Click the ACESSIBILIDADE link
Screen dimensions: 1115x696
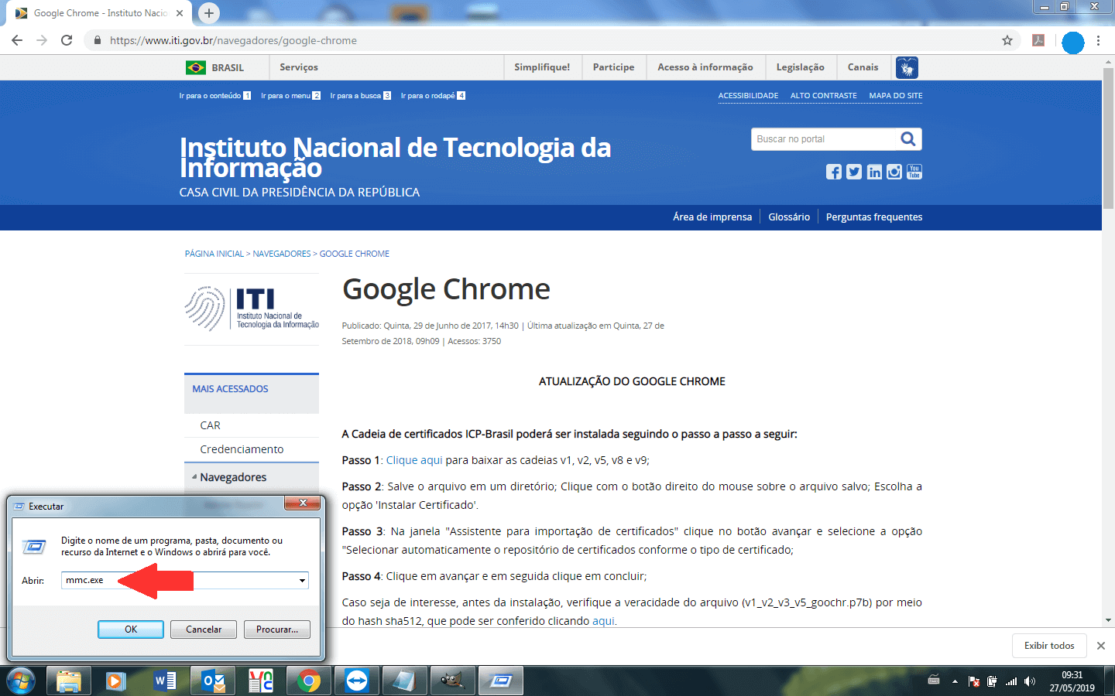coord(748,96)
